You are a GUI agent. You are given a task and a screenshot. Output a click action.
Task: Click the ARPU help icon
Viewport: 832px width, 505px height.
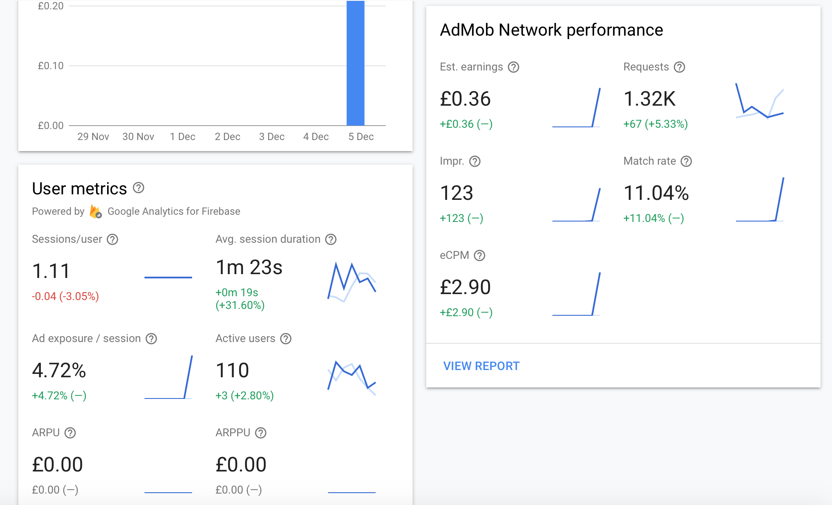70,433
